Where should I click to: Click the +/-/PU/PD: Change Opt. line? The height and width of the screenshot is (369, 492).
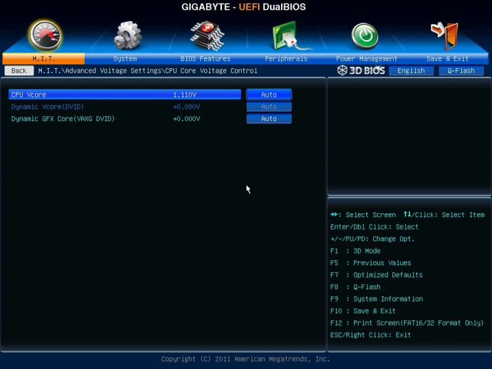pos(372,239)
